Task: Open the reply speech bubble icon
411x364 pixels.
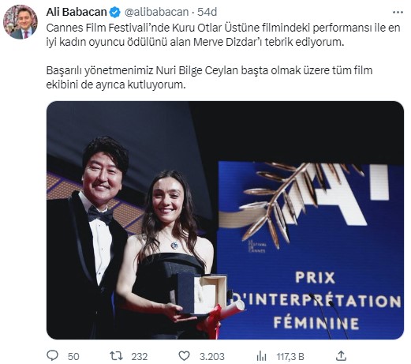Action: 52,355
